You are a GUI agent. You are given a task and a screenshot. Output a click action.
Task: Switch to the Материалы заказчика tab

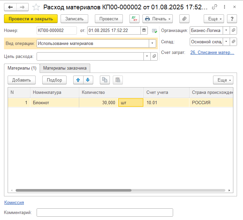pos(65,68)
